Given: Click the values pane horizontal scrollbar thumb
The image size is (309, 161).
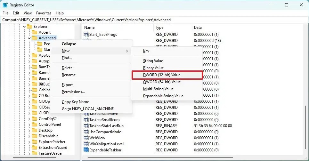Looking at the screenshot, I should tap(161, 157).
